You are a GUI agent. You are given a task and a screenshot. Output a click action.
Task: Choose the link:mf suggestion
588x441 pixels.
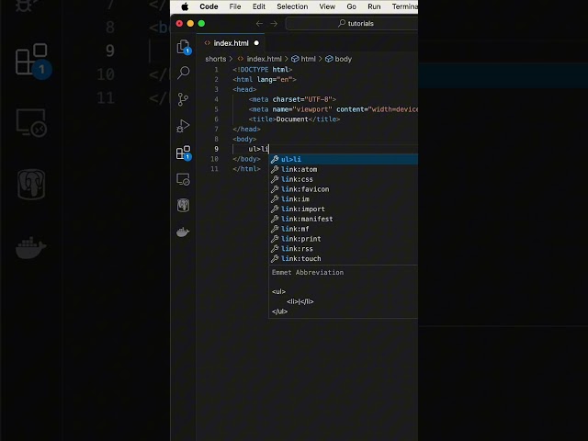point(344,229)
